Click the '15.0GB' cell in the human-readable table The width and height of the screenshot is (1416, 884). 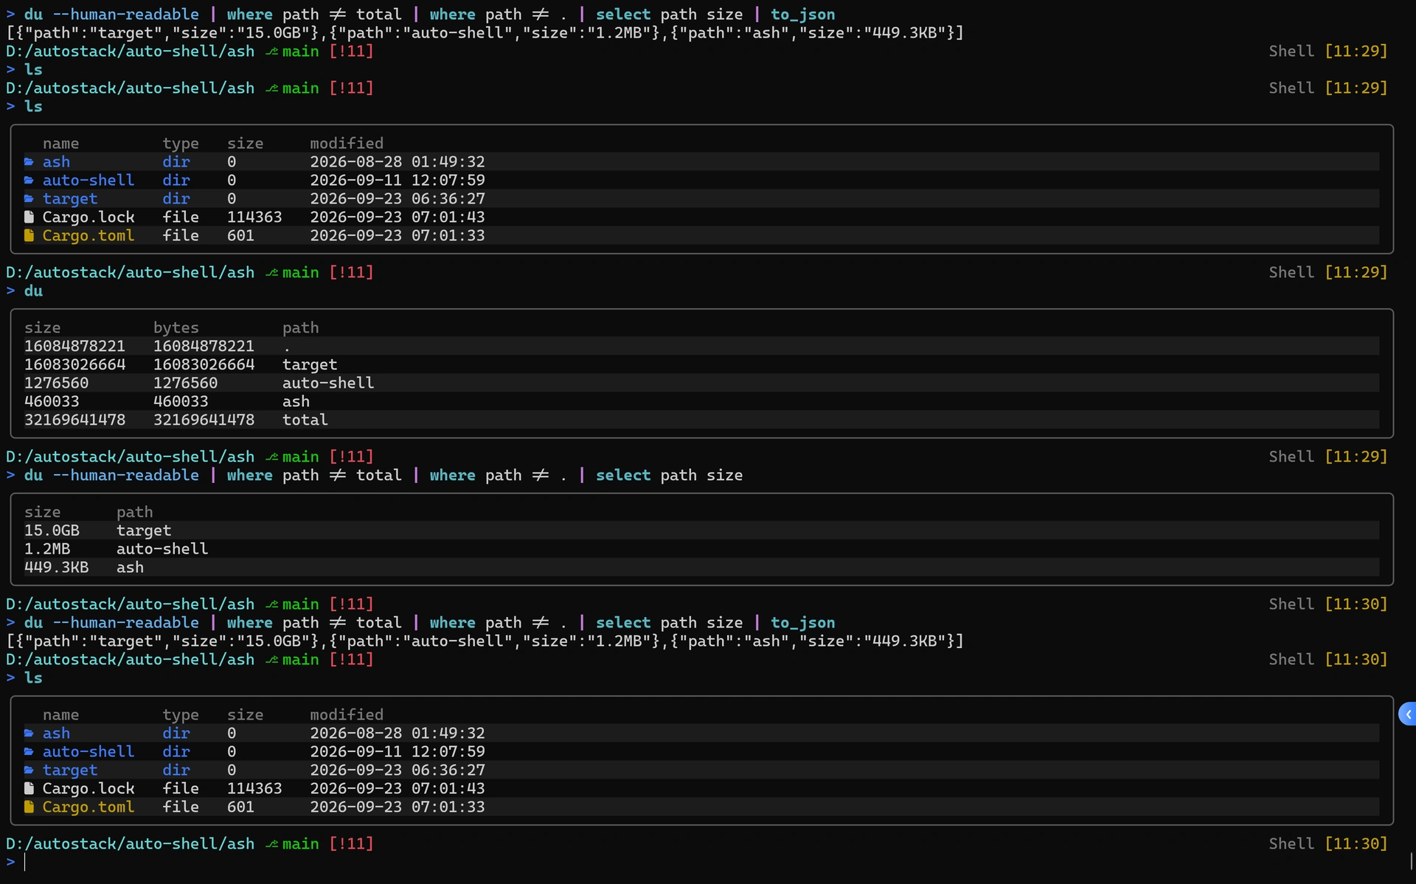pos(52,530)
